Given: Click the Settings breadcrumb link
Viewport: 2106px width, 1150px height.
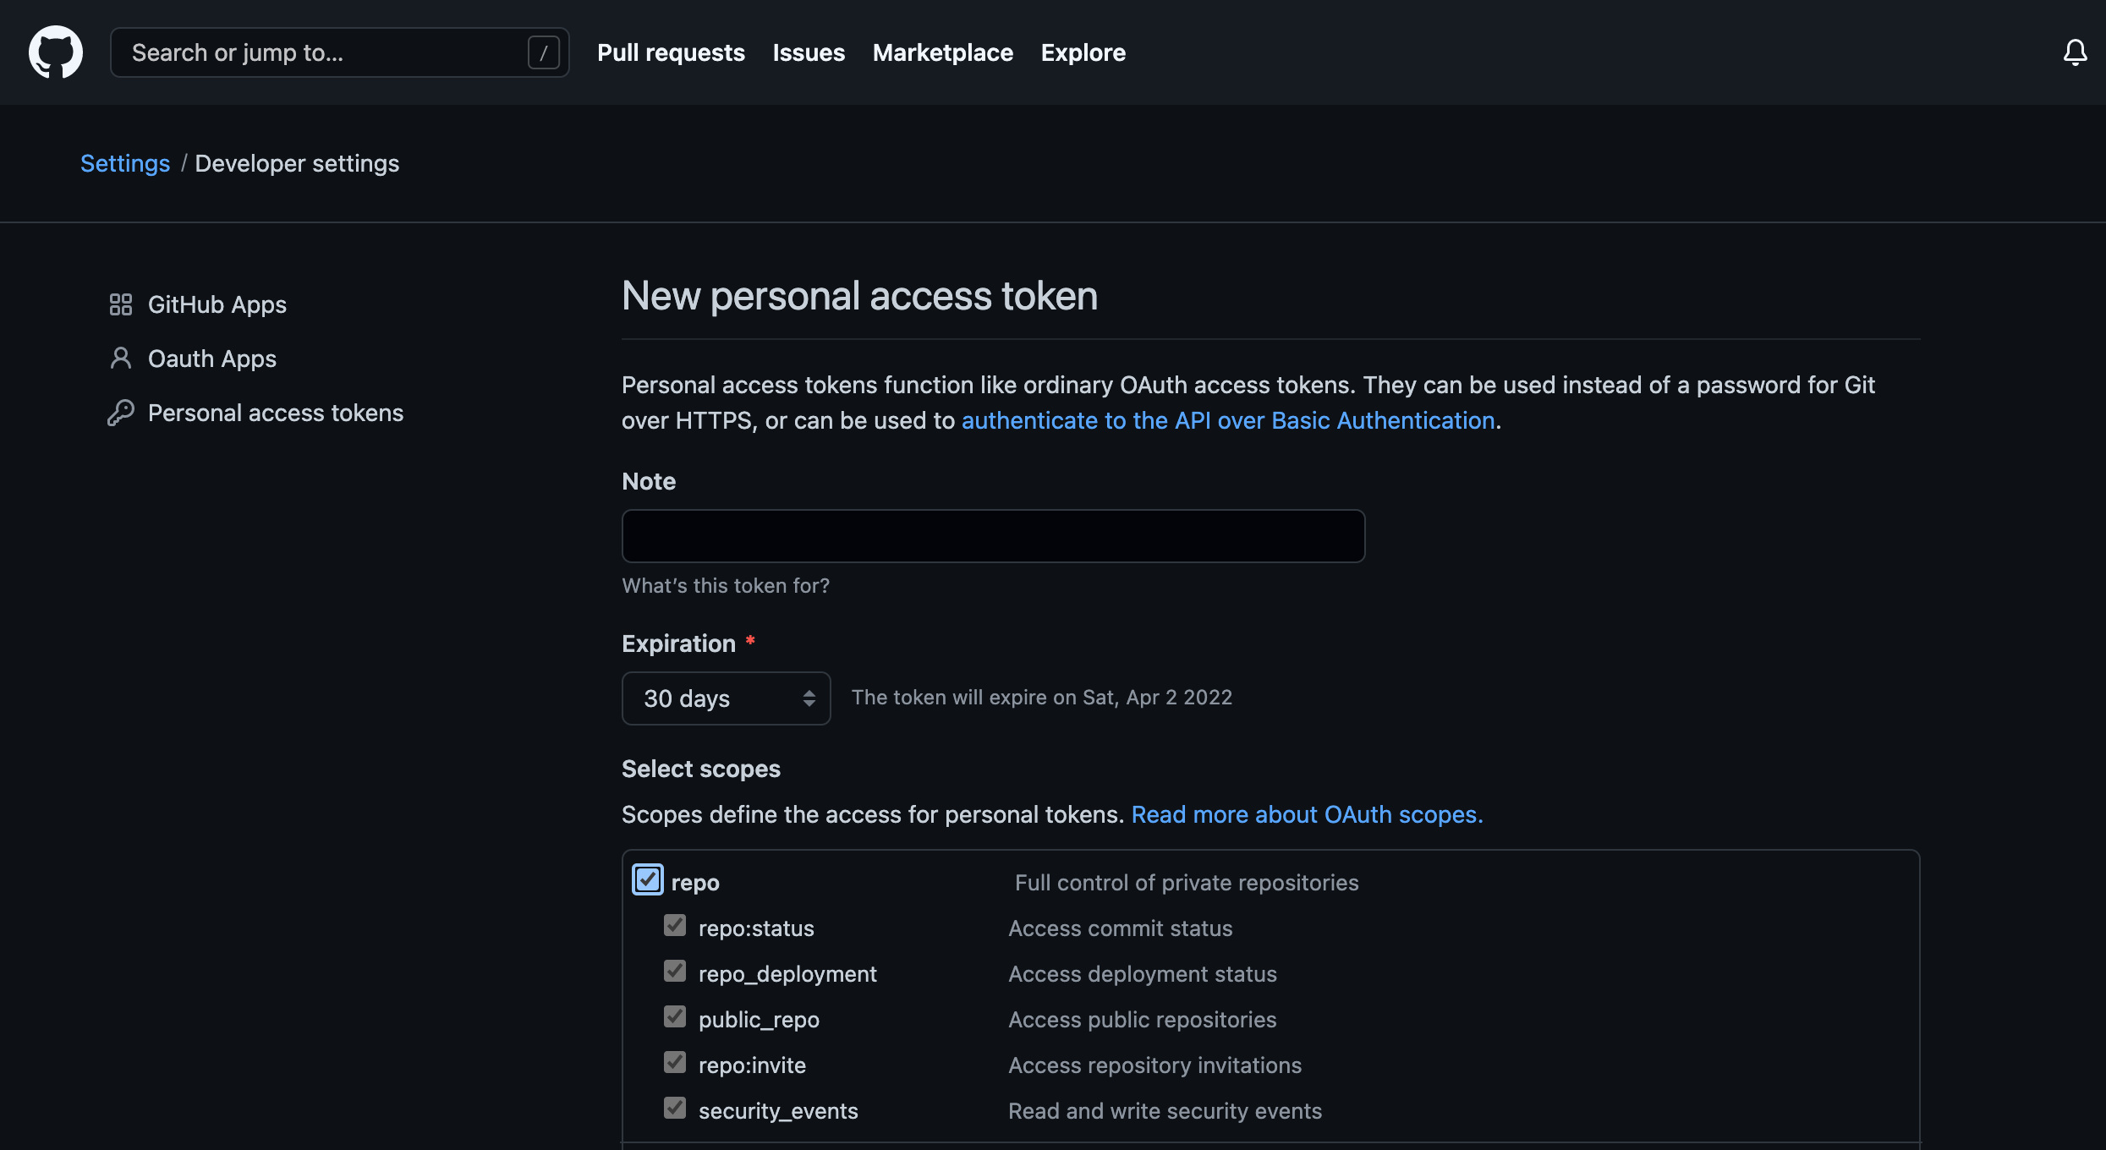Looking at the screenshot, I should click(125, 163).
